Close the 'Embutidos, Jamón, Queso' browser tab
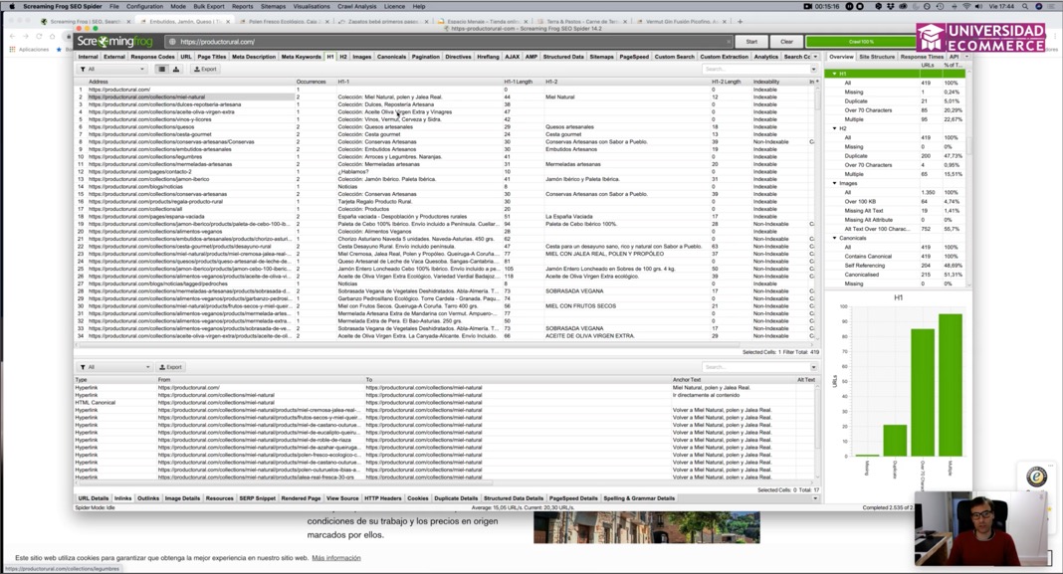This screenshot has height=574, width=1063. (228, 22)
